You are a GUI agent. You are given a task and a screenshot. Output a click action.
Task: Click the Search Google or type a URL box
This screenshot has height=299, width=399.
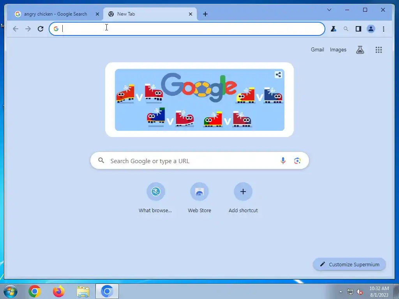199,161
